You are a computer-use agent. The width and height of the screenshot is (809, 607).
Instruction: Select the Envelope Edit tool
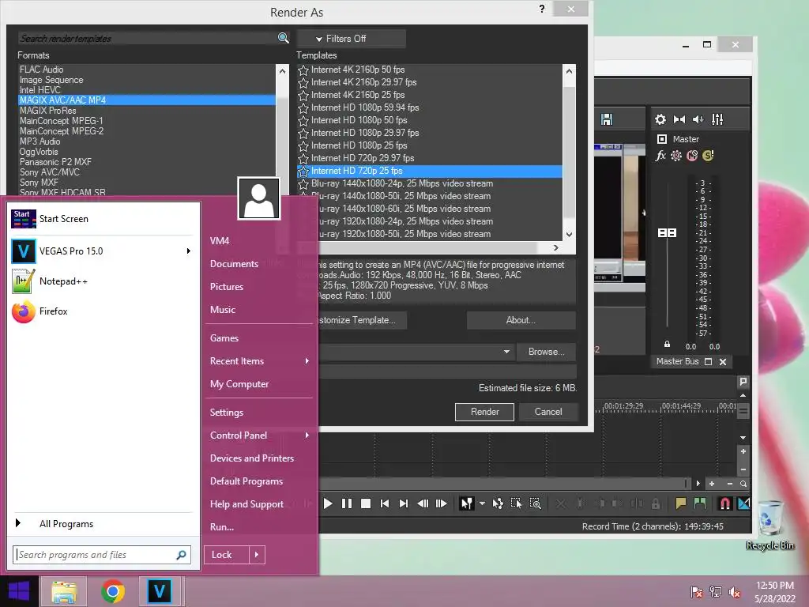[x=498, y=503]
